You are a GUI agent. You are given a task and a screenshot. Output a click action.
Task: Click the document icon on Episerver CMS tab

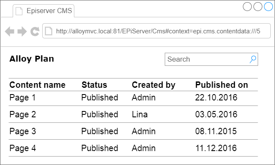19,11
